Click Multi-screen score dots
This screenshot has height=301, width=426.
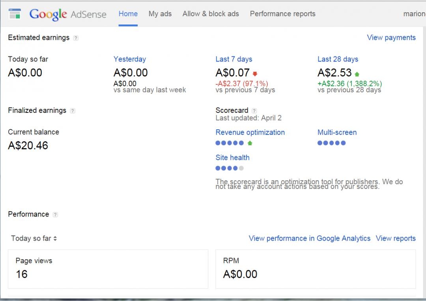(x=331, y=143)
